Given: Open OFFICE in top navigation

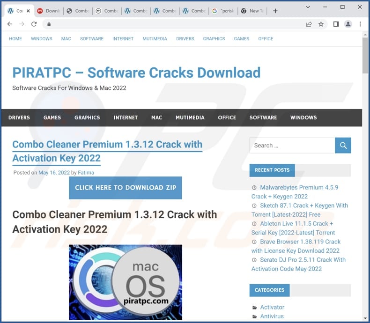Looking at the screenshot, I should 266,39.
